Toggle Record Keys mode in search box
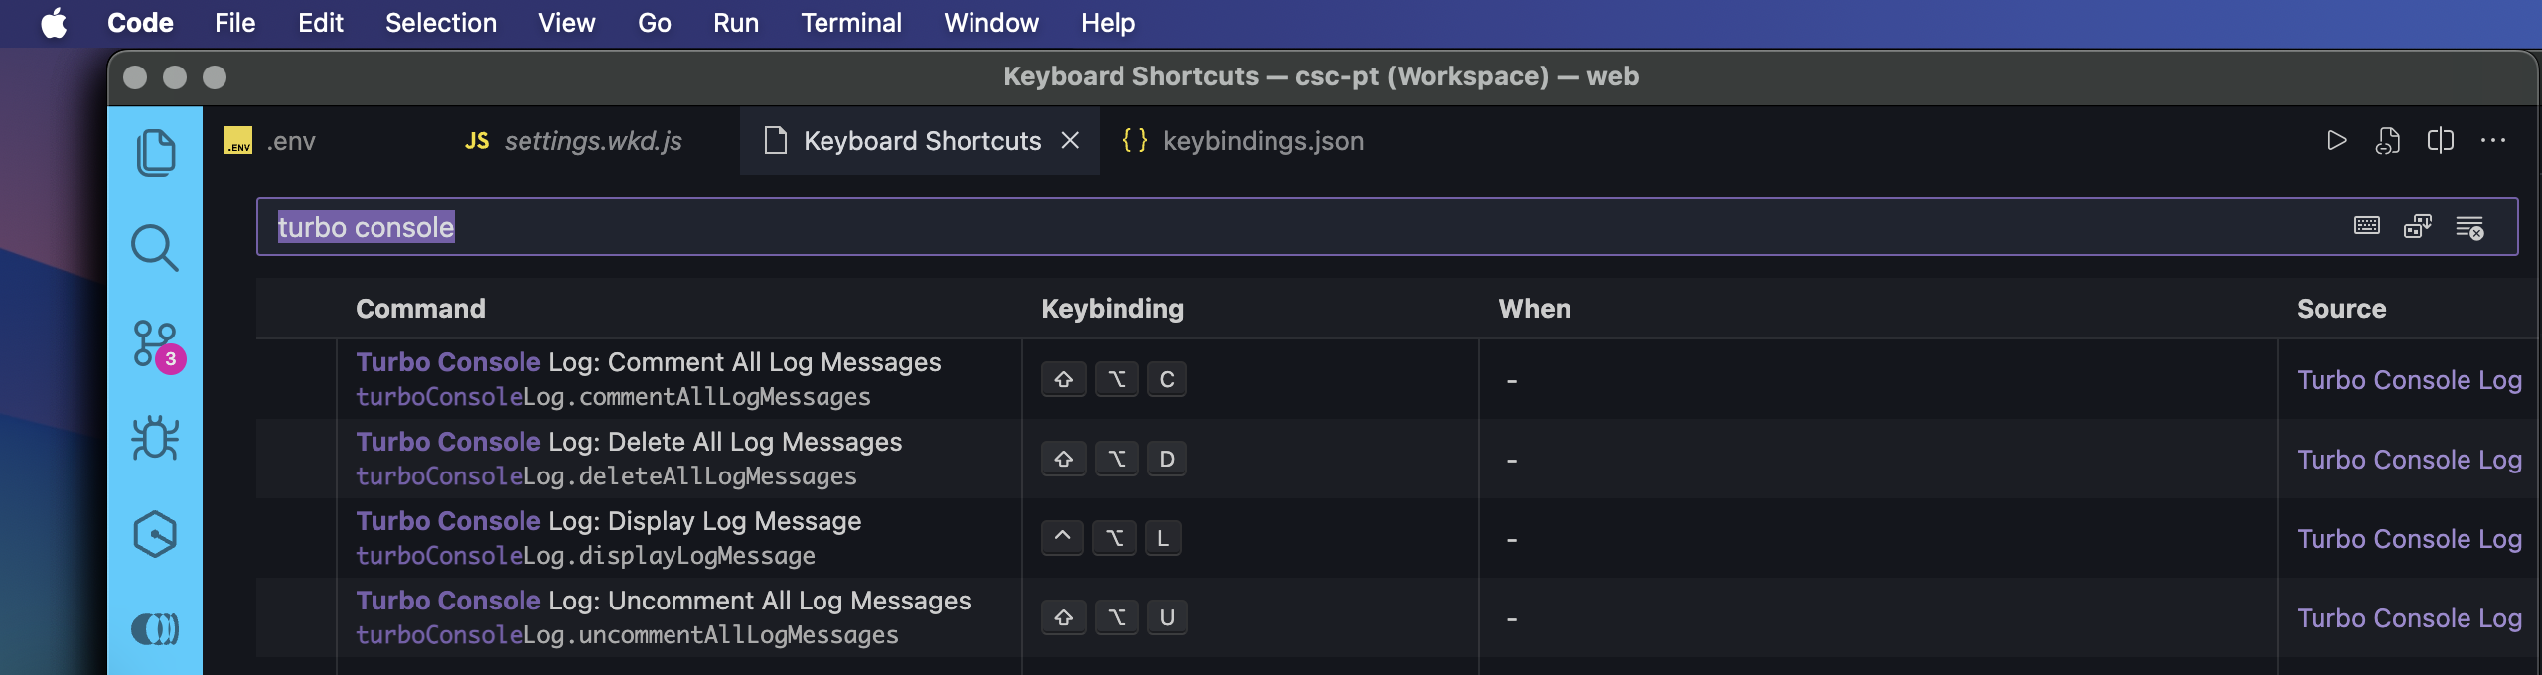 coord(2367,227)
